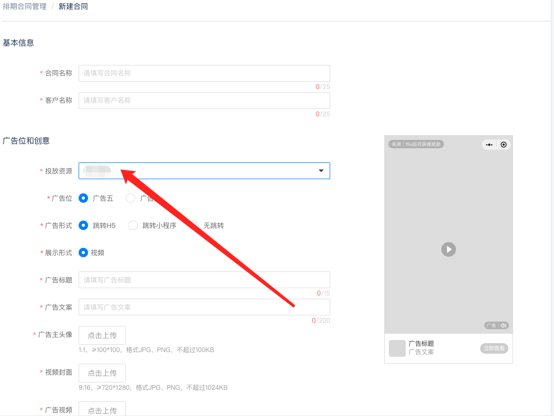Click the play icon in the ad preview
The height and width of the screenshot is (416, 554).
[x=448, y=249]
